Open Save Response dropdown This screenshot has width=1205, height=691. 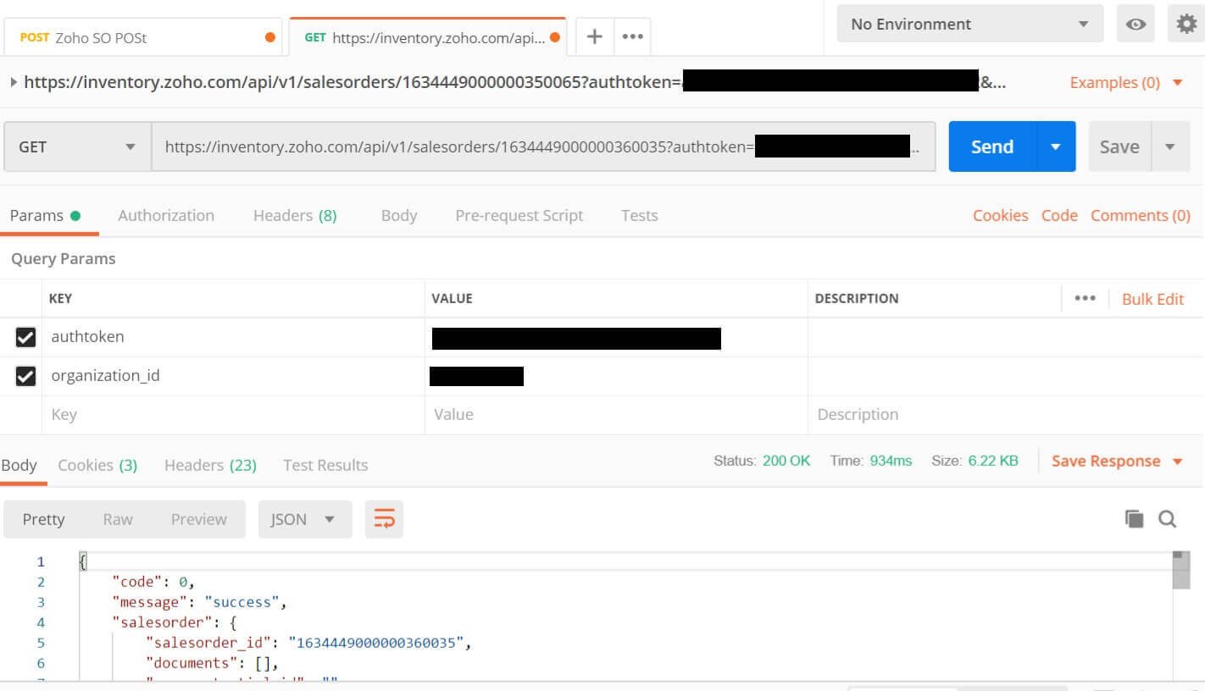(x=1117, y=461)
